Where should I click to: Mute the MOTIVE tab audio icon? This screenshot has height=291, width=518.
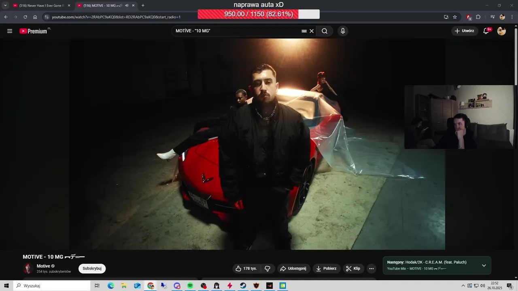click(127, 6)
